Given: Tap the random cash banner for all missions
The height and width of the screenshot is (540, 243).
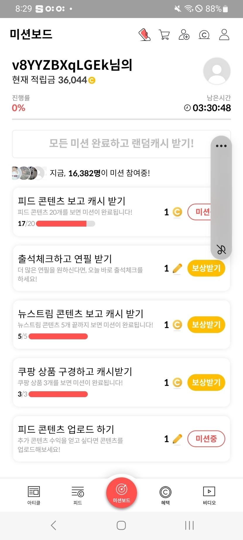Looking at the screenshot, I should point(111,143).
